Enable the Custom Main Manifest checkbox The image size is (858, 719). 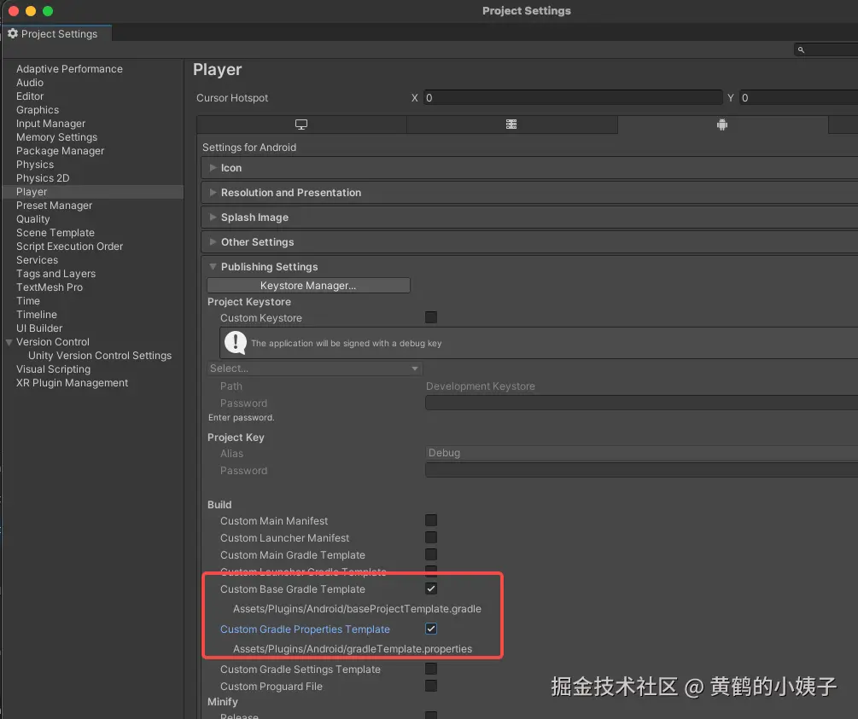(431, 520)
